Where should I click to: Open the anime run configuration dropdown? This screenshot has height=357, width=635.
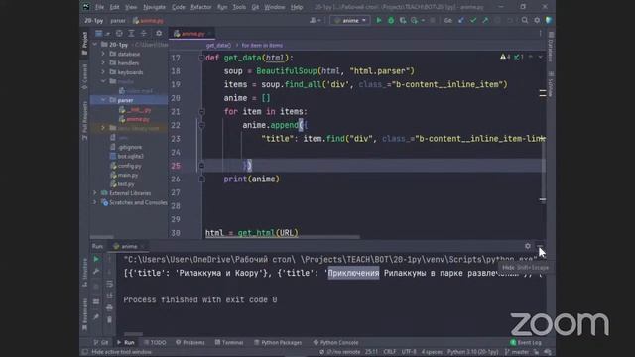[350, 20]
